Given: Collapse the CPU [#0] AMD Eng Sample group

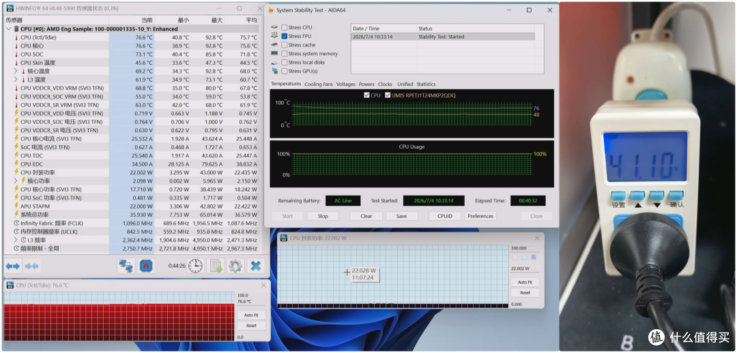Looking at the screenshot, I should [8, 29].
